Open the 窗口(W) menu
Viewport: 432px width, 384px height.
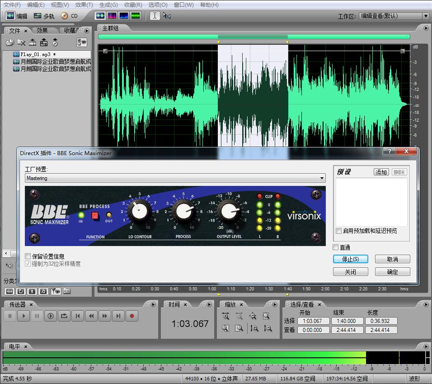coord(184,5)
